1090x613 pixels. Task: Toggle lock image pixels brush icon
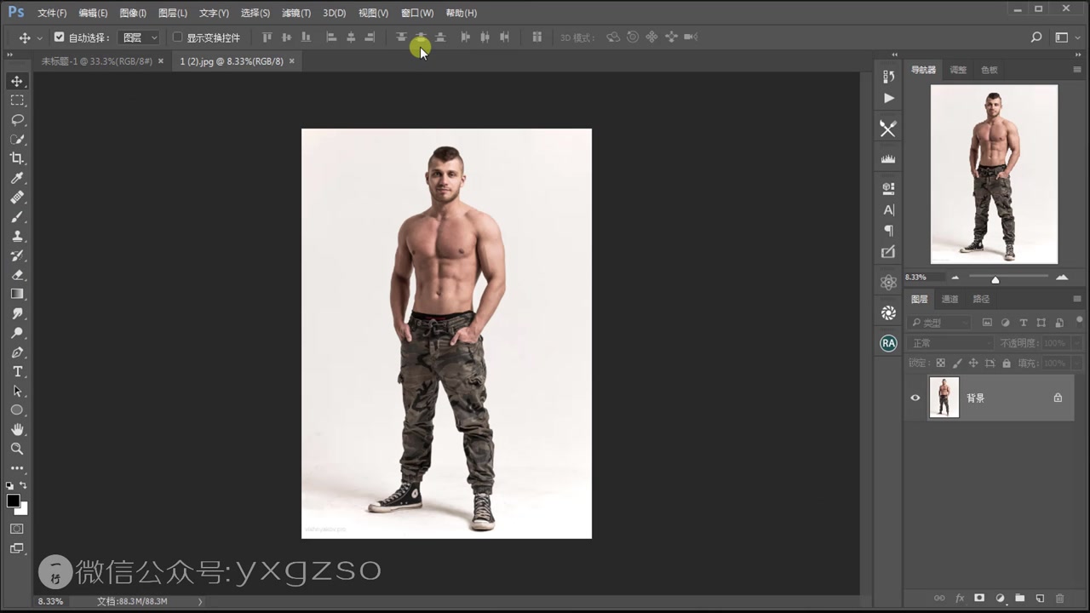pos(957,364)
